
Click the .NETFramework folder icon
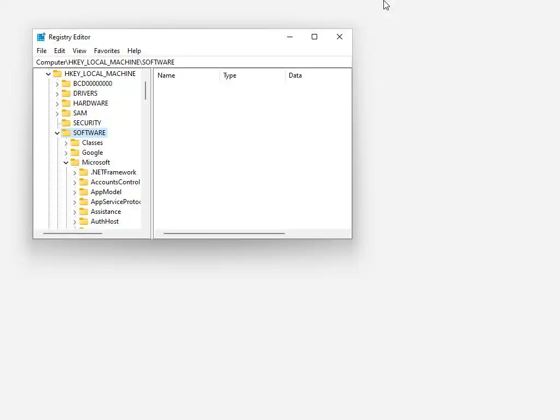click(84, 172)
